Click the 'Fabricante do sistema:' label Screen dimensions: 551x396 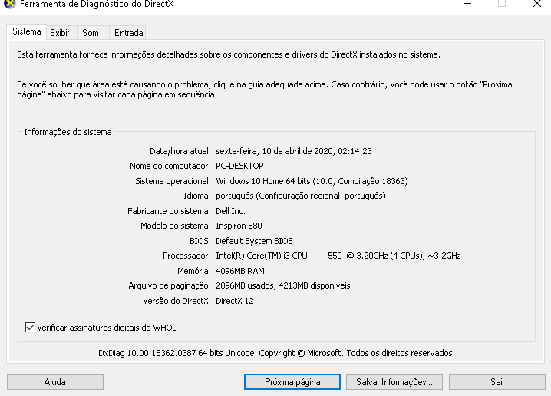point(169,211)
